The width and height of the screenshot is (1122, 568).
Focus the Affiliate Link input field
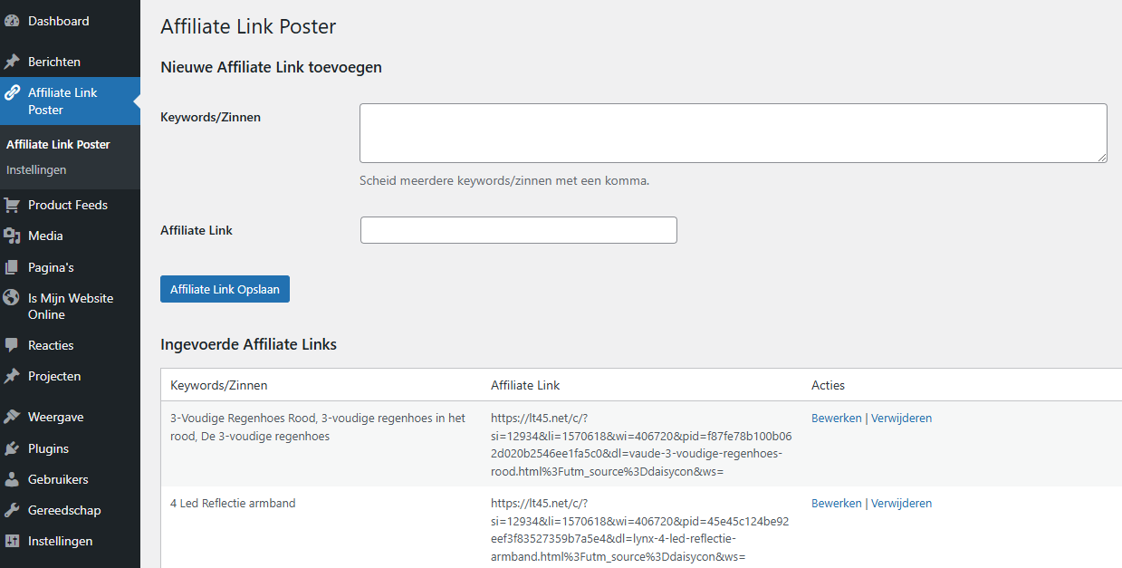coord(519,230)
